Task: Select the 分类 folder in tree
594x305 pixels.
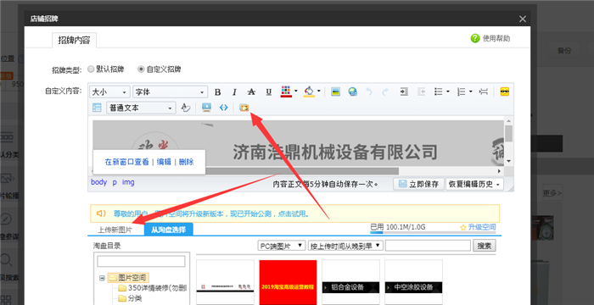Action: click(130, 298)
